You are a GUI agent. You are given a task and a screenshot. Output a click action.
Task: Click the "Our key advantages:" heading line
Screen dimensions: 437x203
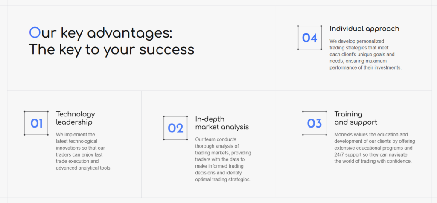tap(100, 32)
